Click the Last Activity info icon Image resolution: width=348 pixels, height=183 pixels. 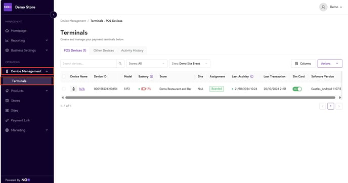(x=252, y=76)
